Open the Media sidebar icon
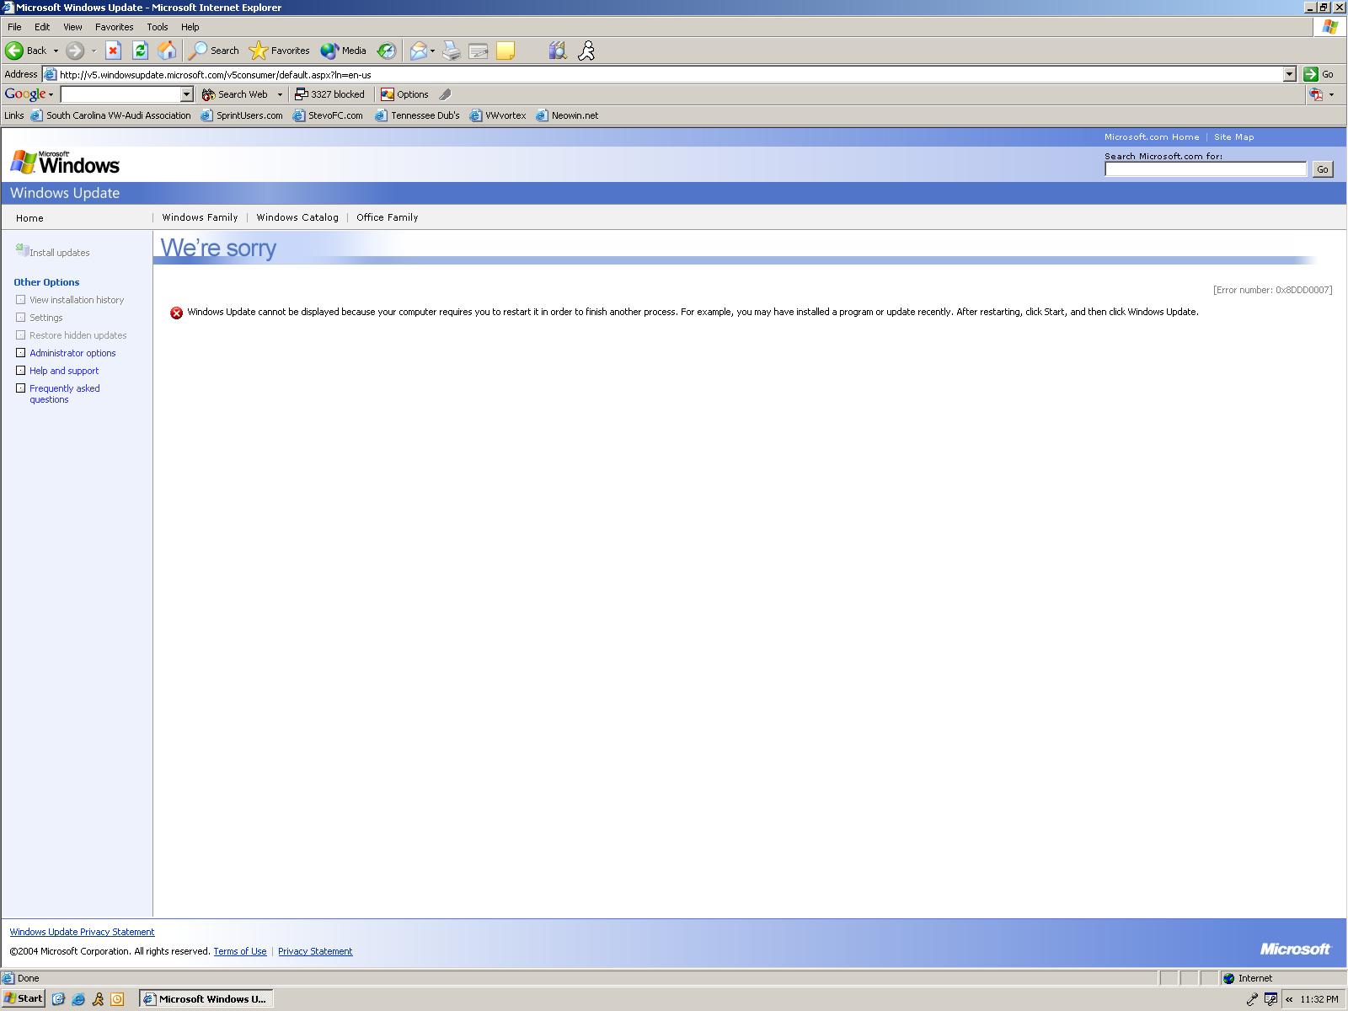Viewport: 1348px width, 1011px height. 330,51
